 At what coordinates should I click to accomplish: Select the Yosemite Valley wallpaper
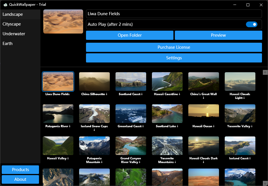click(240, 113)
